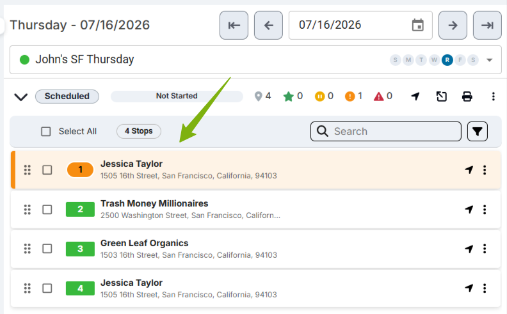This screenshot has width=507, height=314.
Task: Click the green star completed count
Action: click(x=293, y=97)
